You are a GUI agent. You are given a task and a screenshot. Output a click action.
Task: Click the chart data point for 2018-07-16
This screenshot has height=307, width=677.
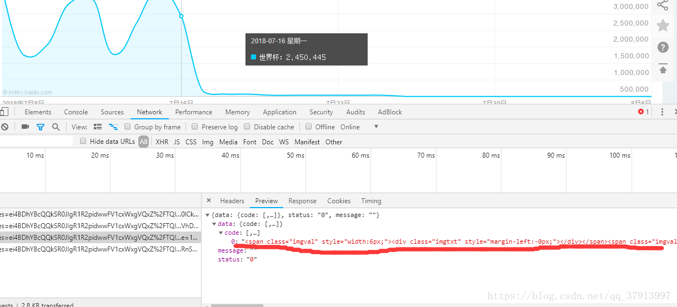[181, 16]
